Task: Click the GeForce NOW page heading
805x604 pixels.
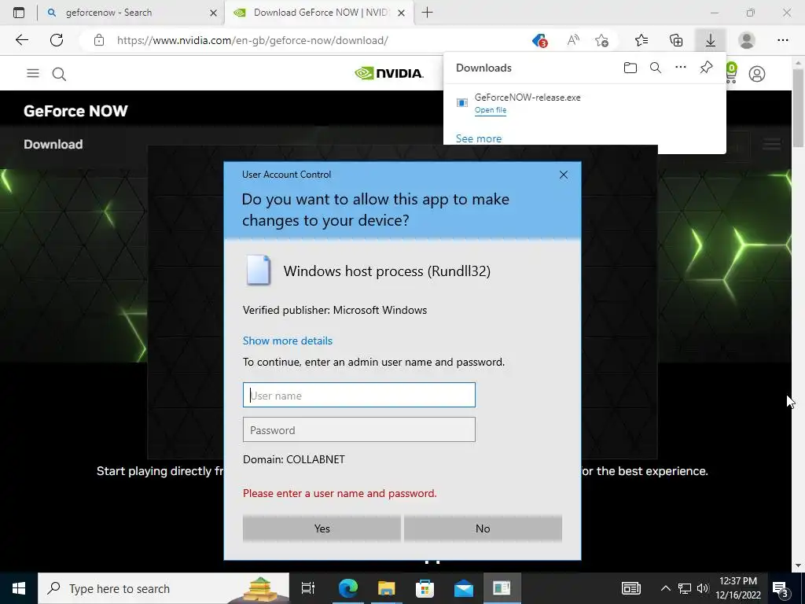Action: pyautogui.click(x=75, y=111)
